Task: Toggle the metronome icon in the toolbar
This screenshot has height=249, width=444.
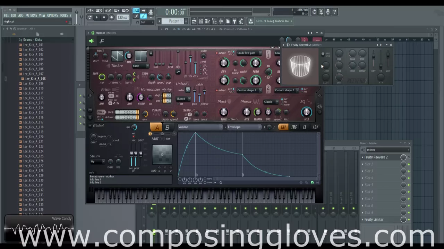Action: click(x=90, y=11)
